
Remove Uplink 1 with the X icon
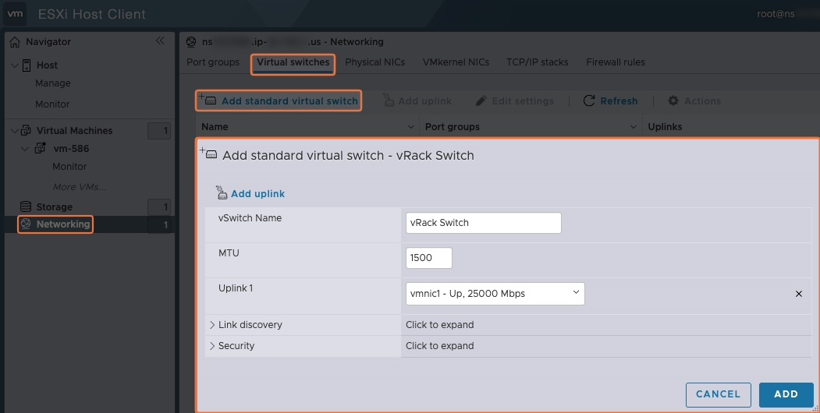tap(799, 294)
